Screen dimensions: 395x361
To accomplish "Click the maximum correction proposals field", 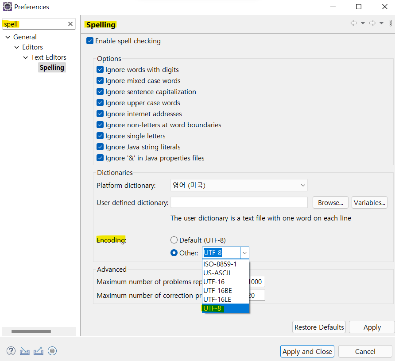I will click(x=257, y=295).
